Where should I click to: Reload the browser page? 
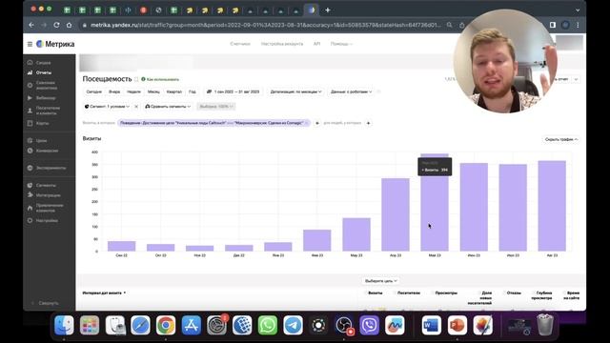(x=56, y=25)
